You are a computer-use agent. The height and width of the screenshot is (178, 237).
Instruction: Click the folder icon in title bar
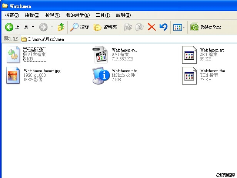[x=5, y=6]
